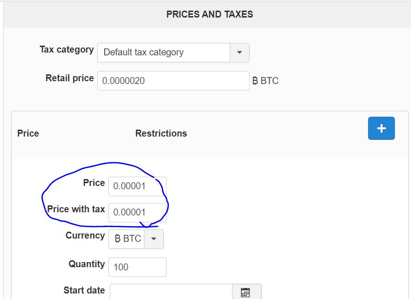The image size is (411, 299).
Task: Click the Retail price label
Action: 70,78
